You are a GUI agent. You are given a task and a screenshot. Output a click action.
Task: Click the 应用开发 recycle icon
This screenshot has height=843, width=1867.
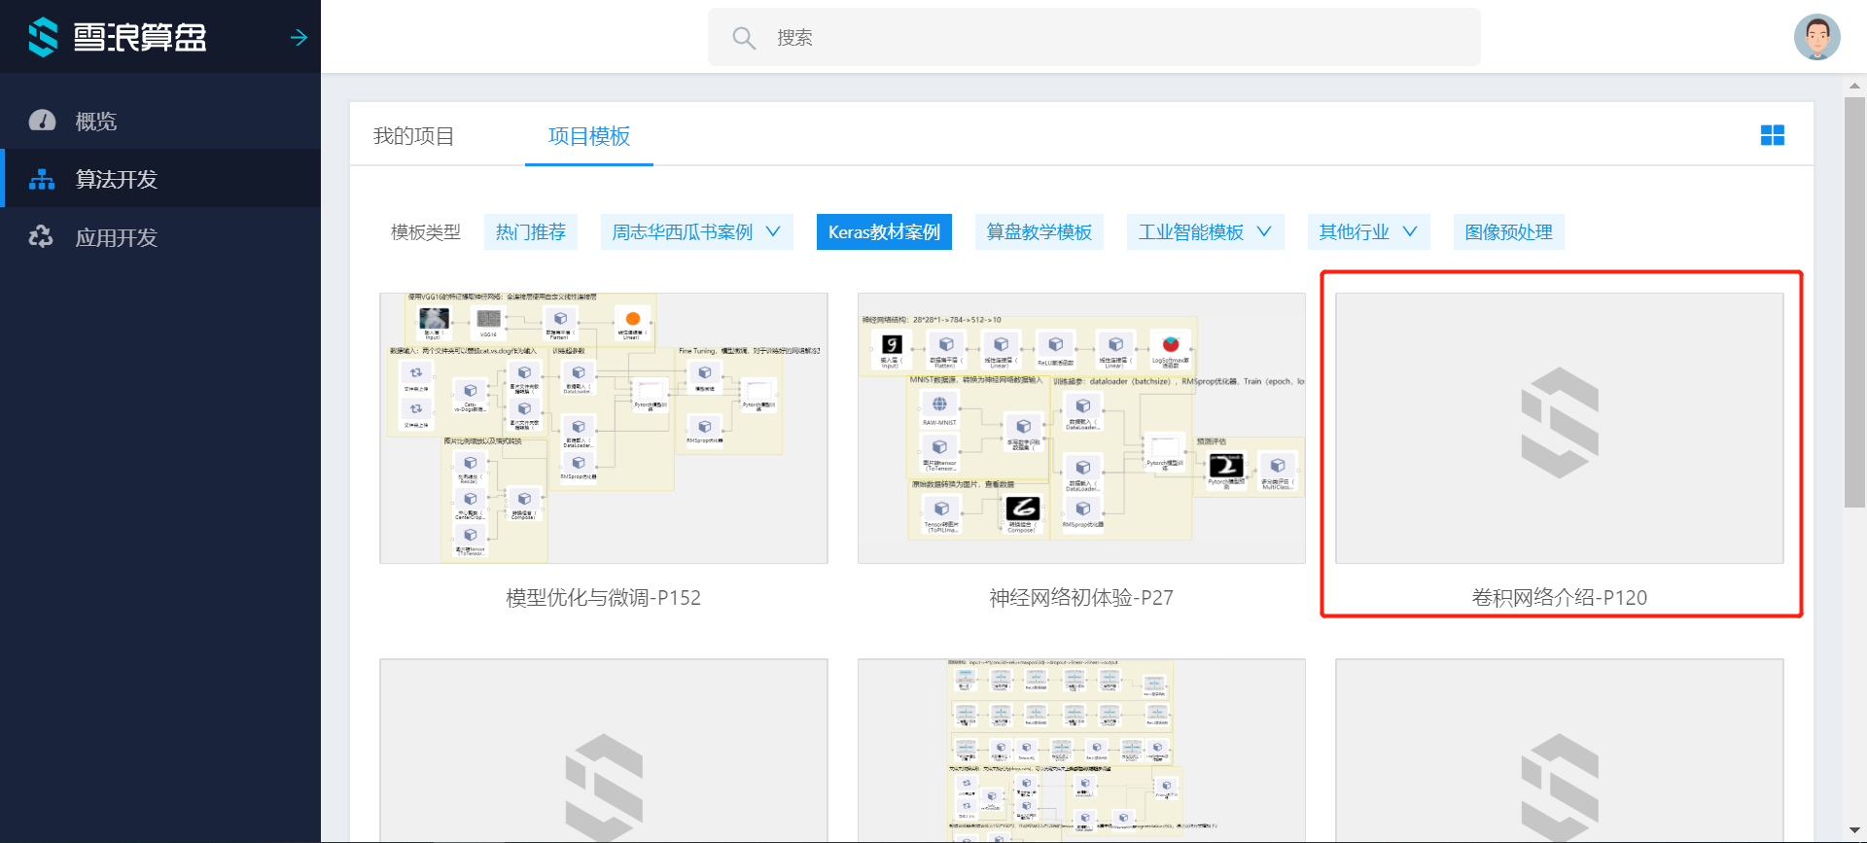click(42, 237)
